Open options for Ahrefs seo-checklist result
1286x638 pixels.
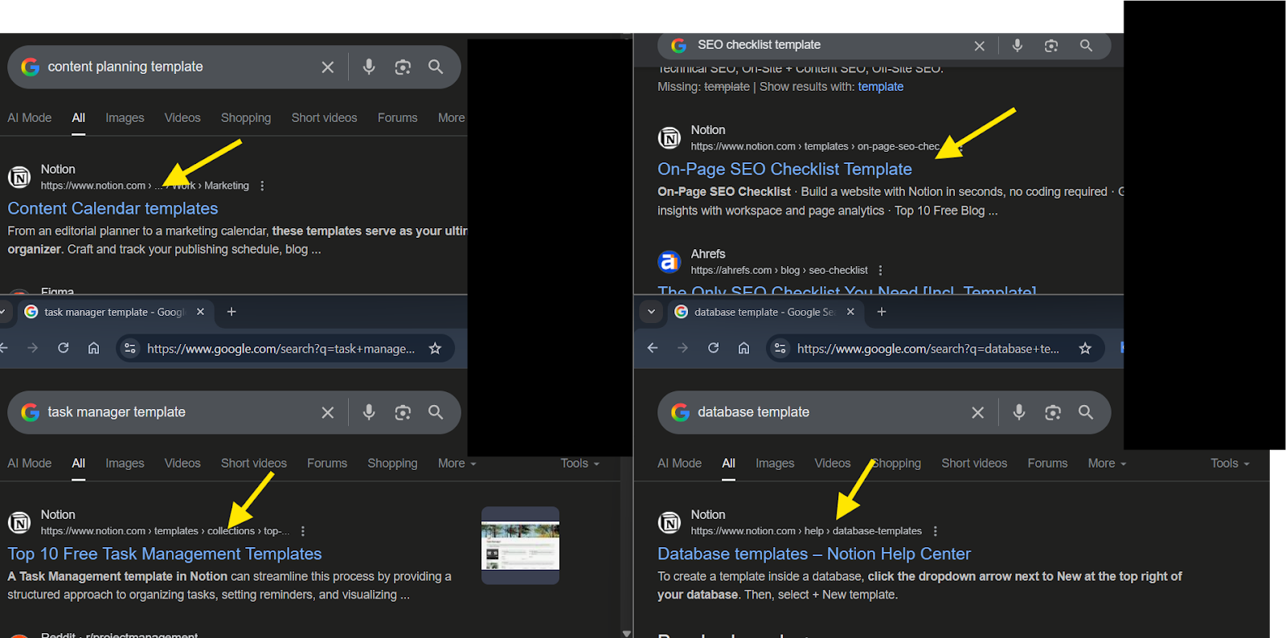coord(880,271)
